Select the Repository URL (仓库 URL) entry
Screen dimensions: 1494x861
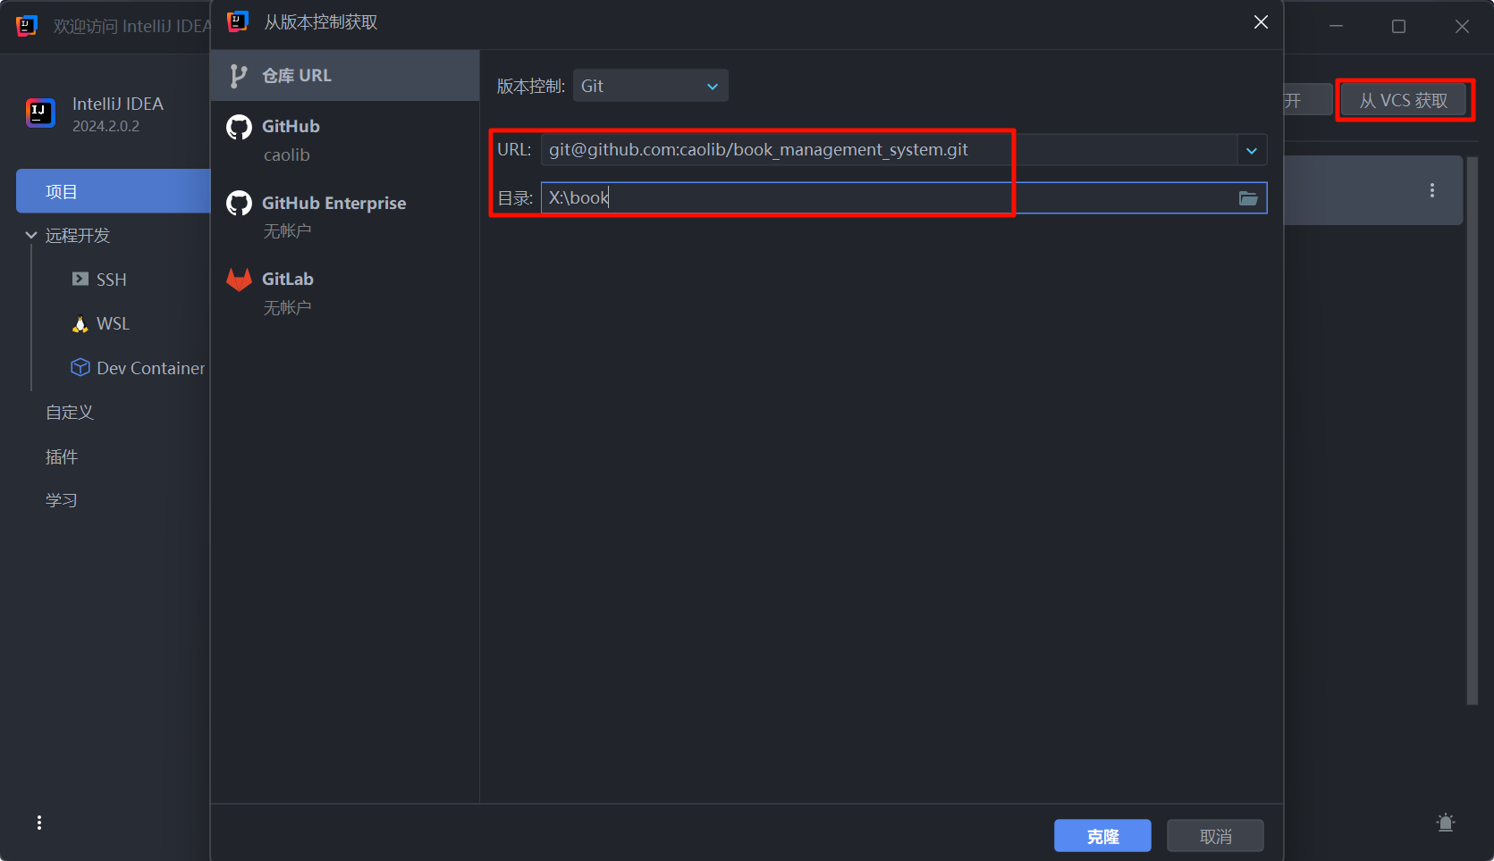(x=345, y=76)
